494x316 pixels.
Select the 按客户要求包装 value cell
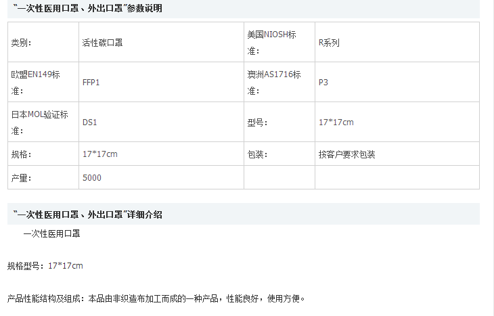click(347, 154)
